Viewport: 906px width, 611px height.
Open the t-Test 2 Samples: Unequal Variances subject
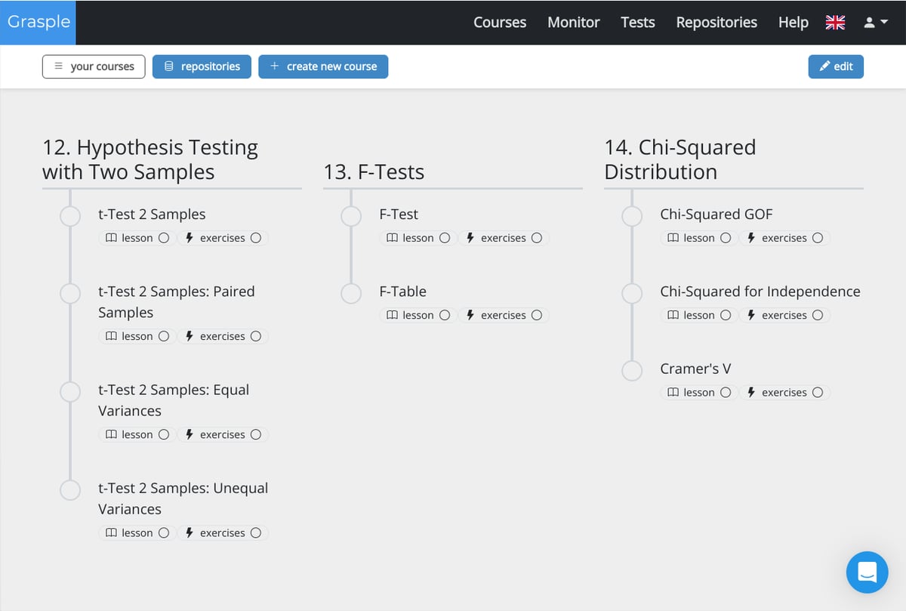pyautogui.click(x=183, y=498)
